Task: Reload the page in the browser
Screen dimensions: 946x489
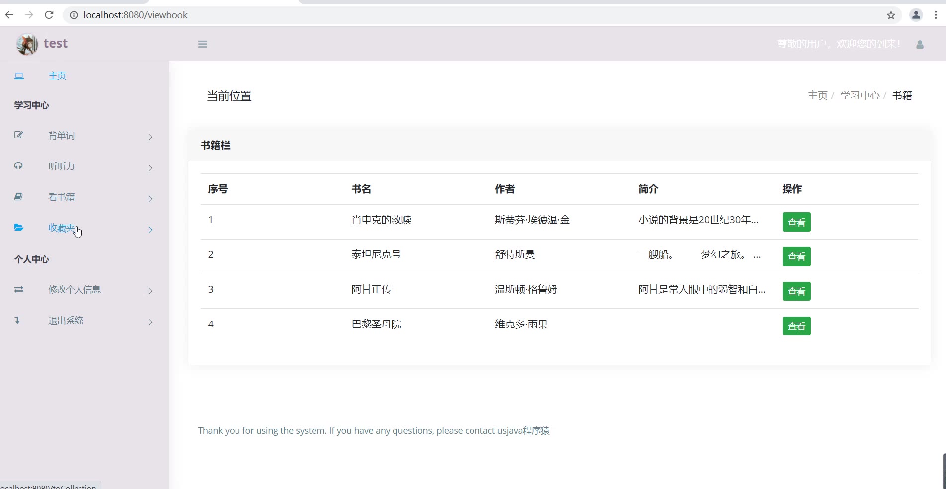Action: 49,15
